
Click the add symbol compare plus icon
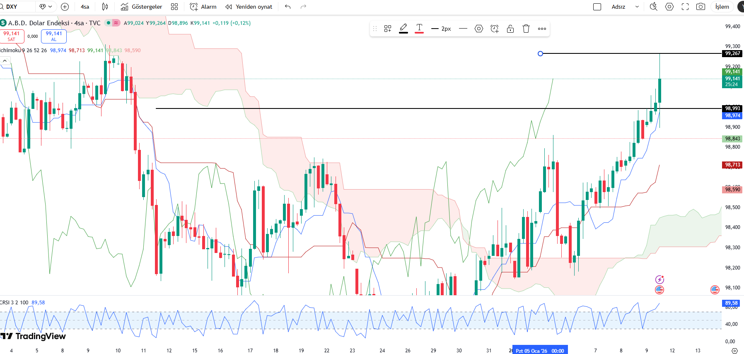point(65,7)
